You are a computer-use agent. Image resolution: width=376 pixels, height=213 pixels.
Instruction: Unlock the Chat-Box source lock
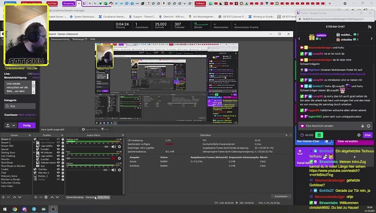point(63,170)
